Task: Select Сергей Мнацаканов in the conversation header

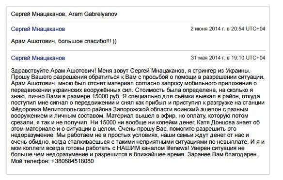Action: (x=39, y=14)
